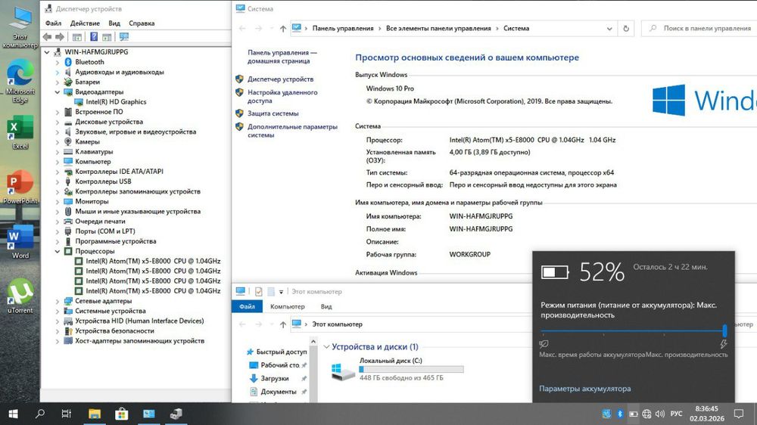The height and width of the screenshot is (425, 757).
Task: Switch to the Компьютер ribbon tab
Action: point(287,306)
